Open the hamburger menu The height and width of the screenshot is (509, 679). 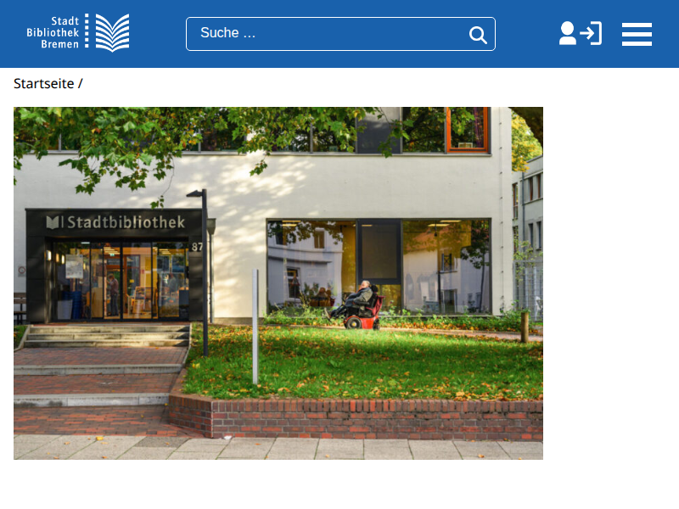point(637,34)
